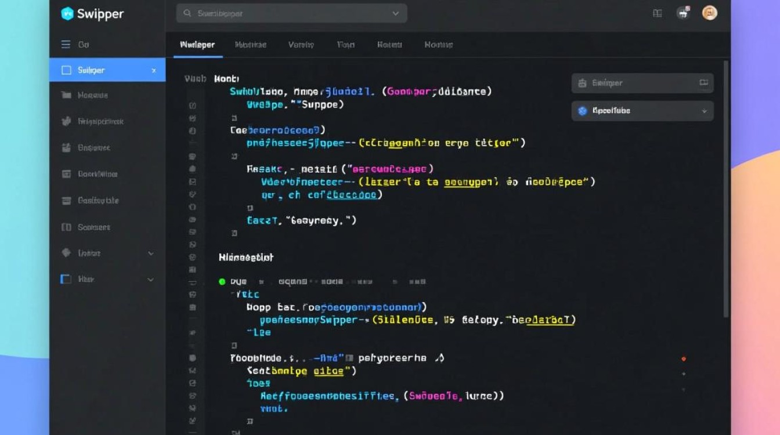This screenshot has height=435, width=780.
Task: Click the green status dot in the editor
Action: point(222,281)
